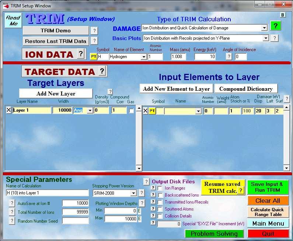Open Resume saved TRIM calc help
Image resolution: width=293 pixels, height=241 pixels.
pyautogui.click(x=241, y=191)
